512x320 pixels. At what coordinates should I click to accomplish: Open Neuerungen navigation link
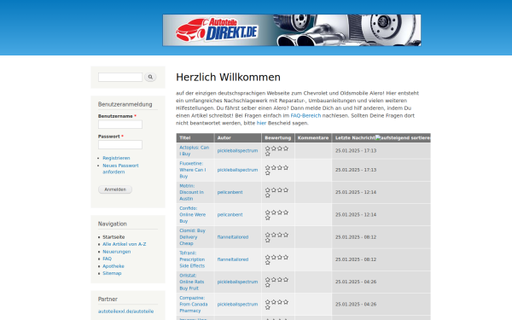point(117,252)
